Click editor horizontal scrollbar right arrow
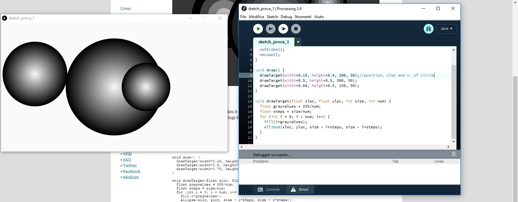 click(x=448, y=147)
